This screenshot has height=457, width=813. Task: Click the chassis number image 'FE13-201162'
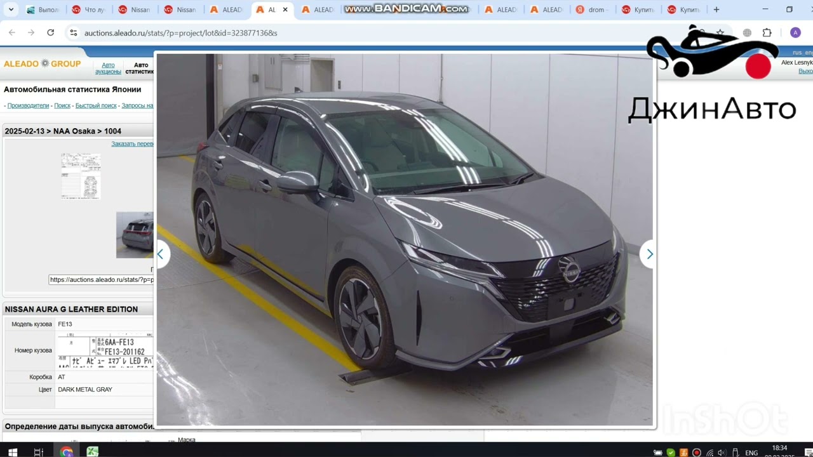pyautogui.click(x=105, y=351)
